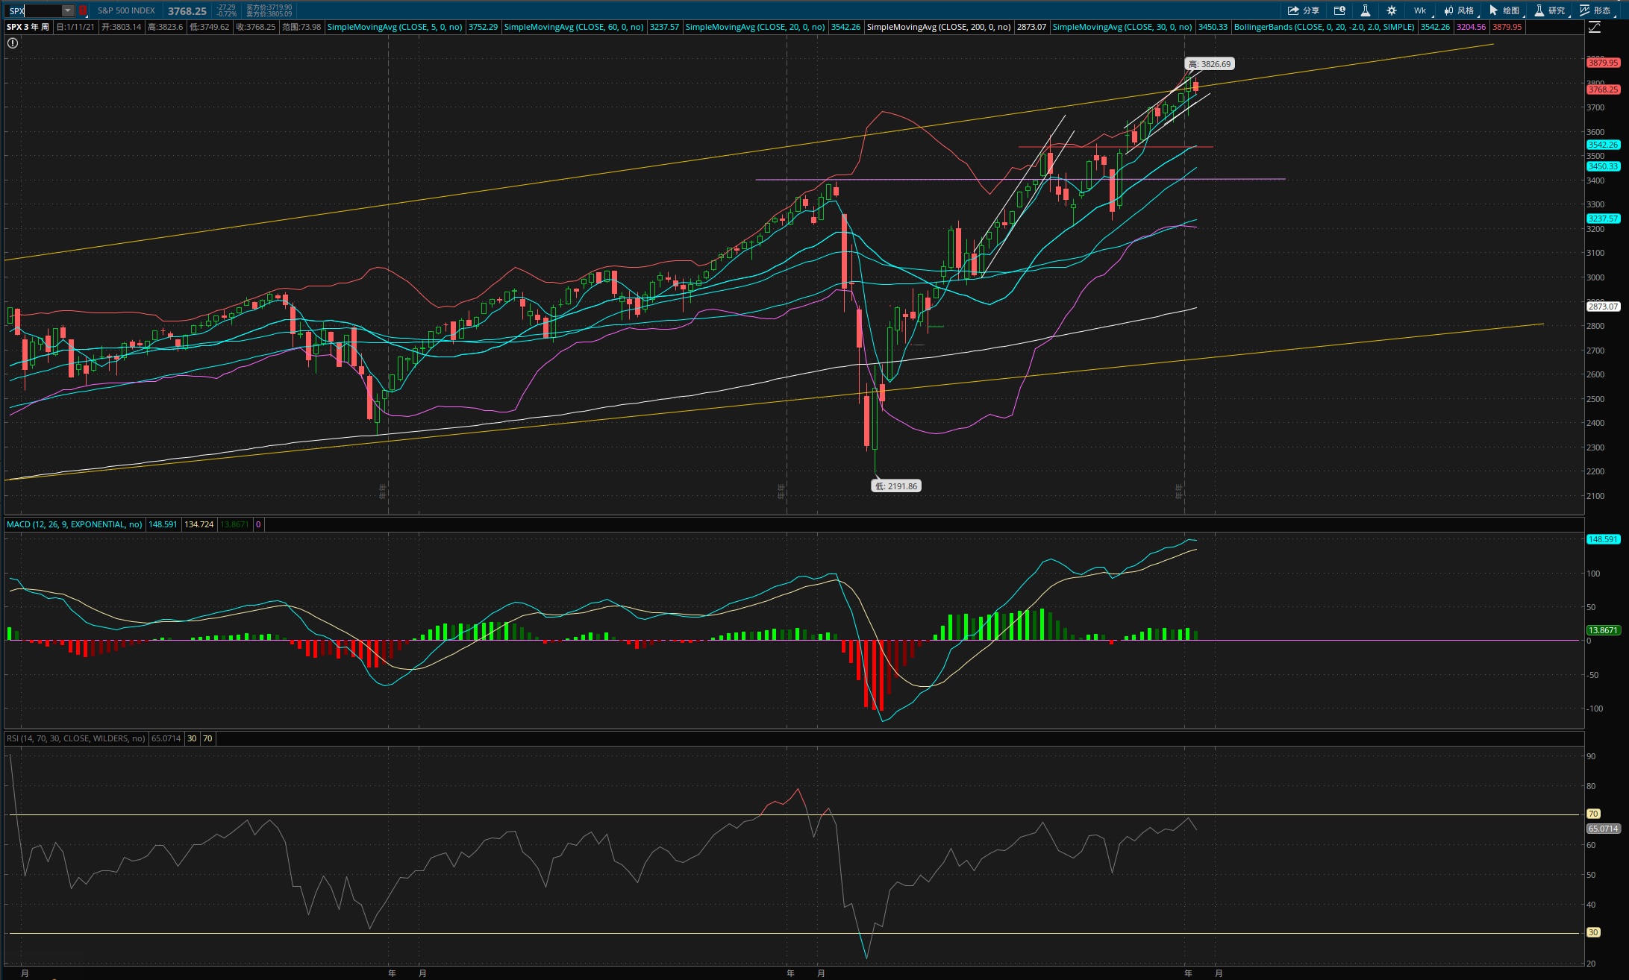Open the Wk timeframe dropdown
Image resolution: width=1629 pixels, height=980 pixels.
point(1420,10)
